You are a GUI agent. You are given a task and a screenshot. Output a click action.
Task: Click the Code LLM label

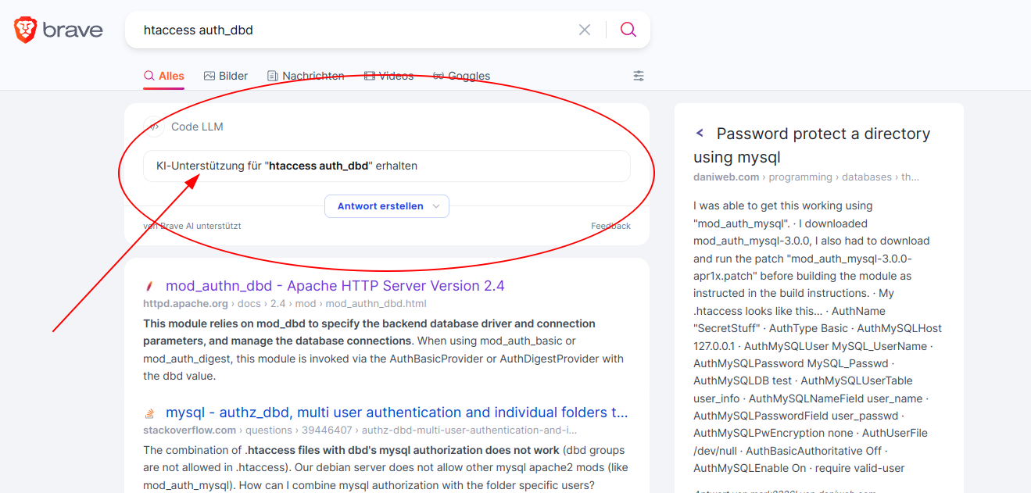point(197,127)
